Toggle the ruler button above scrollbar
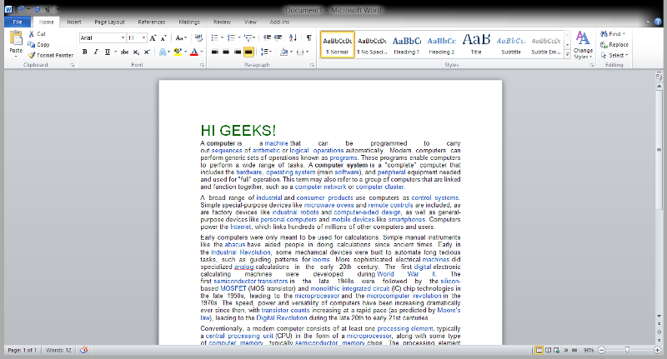Screen dimensions: 667x359 tap(659, 77)
